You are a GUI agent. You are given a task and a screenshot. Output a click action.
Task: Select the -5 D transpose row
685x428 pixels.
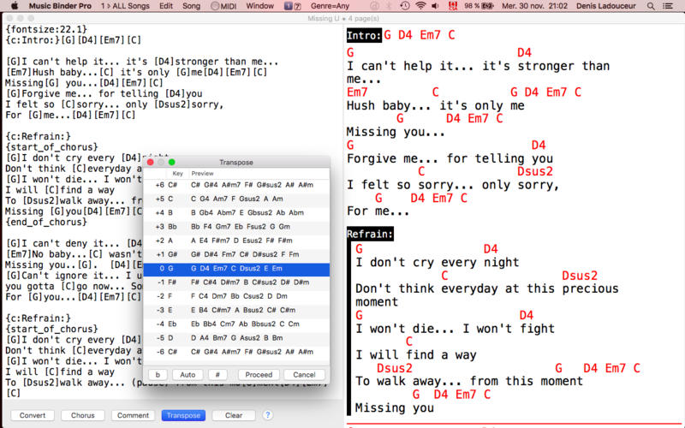coord(236,338)
